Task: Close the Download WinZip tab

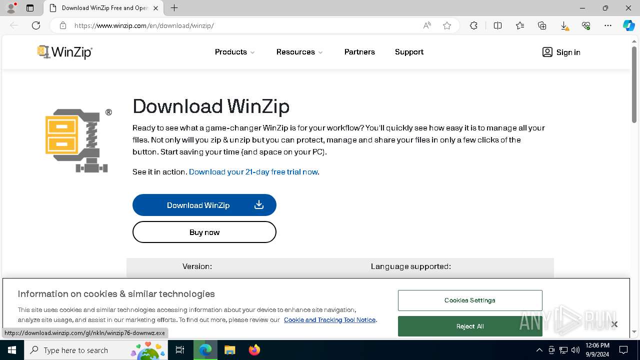Action: (155, 8)
